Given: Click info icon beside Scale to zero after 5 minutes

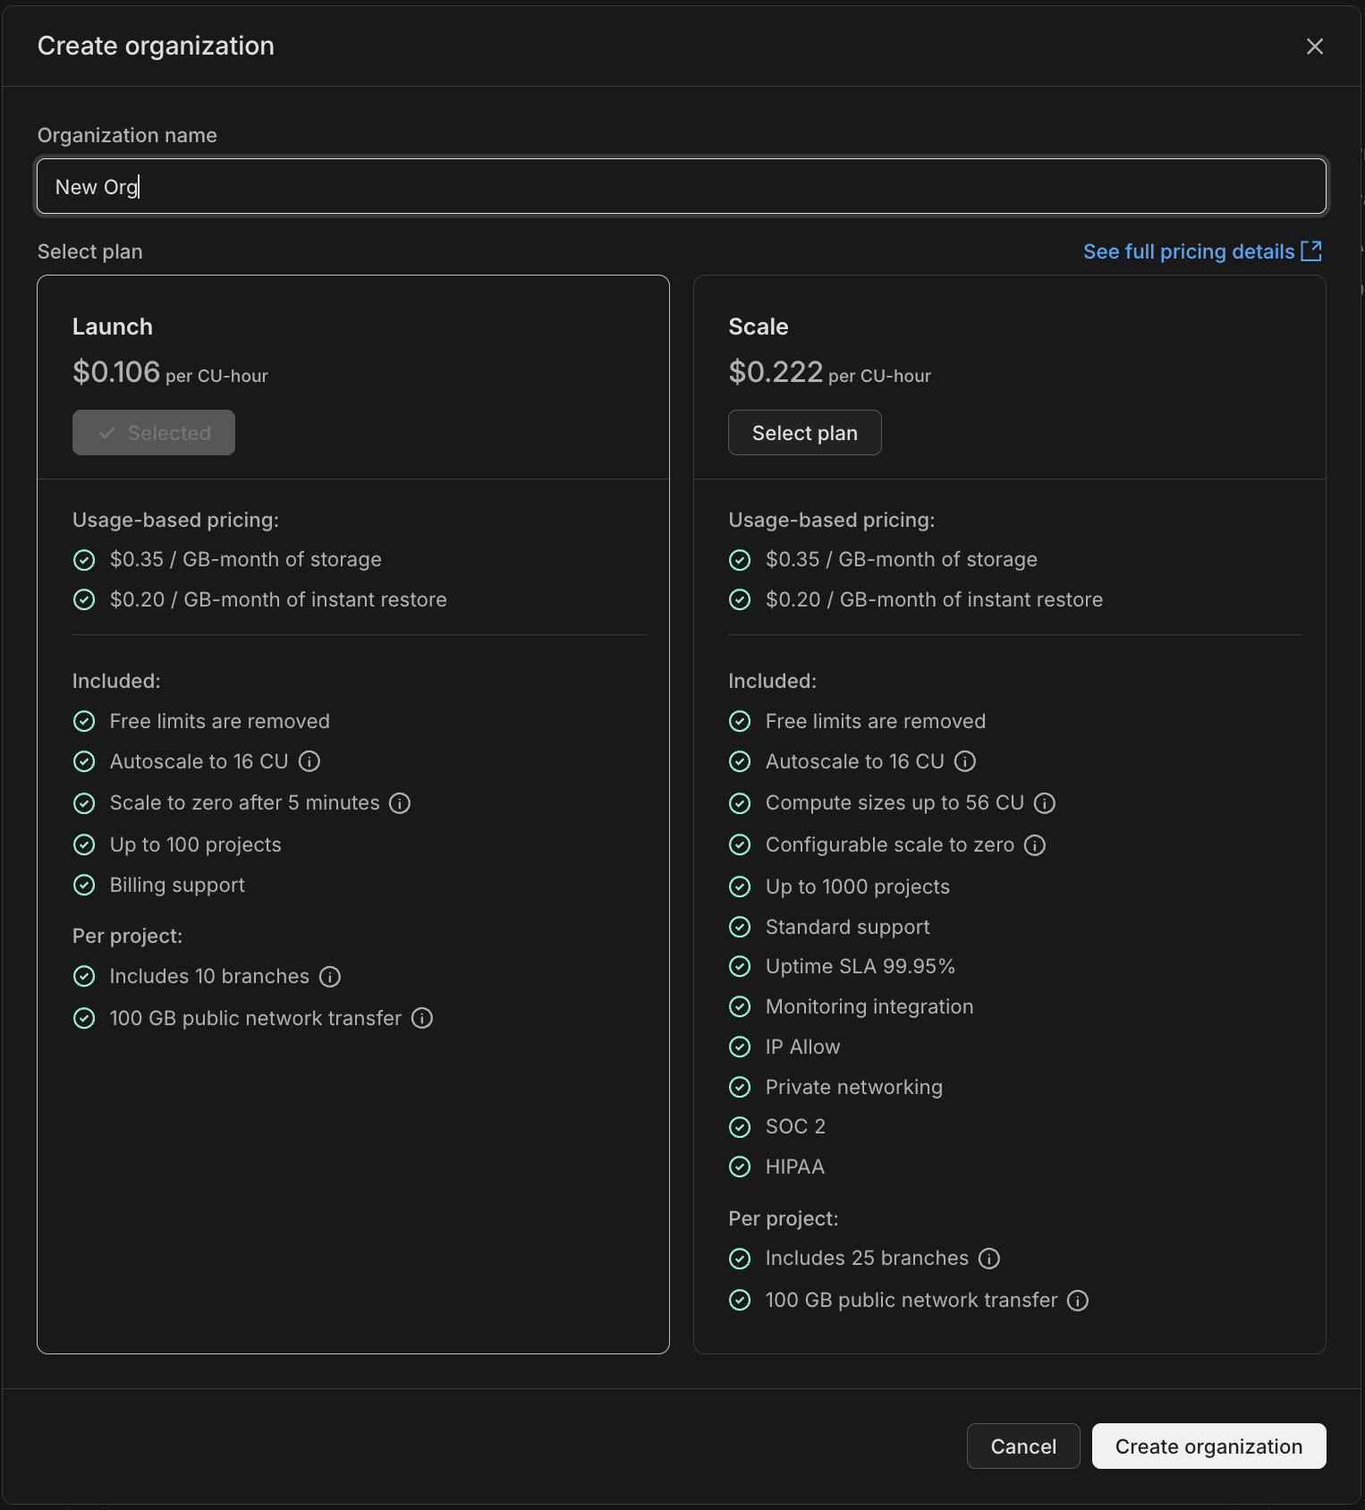Looking at the screenshot, I should coord(400,803).
